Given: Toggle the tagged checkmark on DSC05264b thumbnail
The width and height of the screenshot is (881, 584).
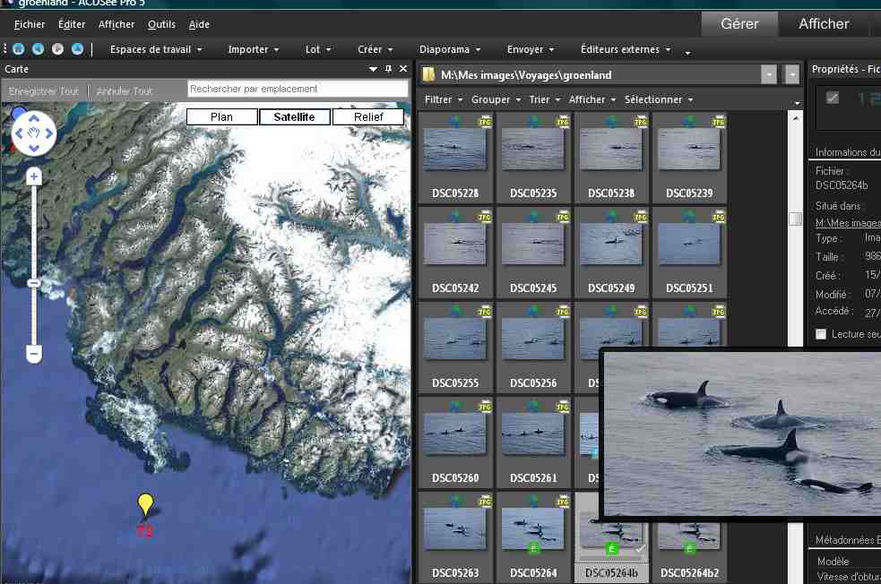Looking at the screenshot, I should (639, 549).
